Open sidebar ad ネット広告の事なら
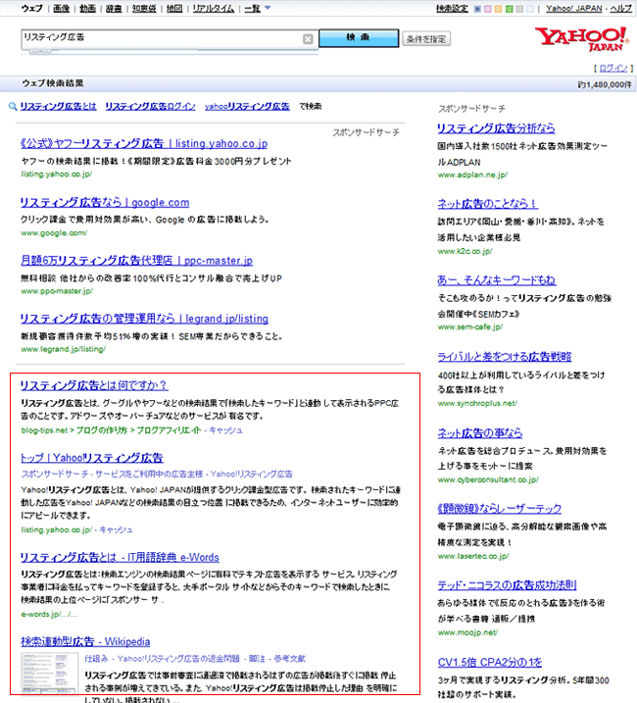637x703 pixels. [479, 433]
